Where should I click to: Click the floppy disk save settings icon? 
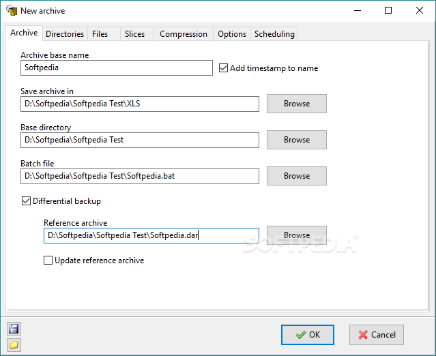(14, 329)
